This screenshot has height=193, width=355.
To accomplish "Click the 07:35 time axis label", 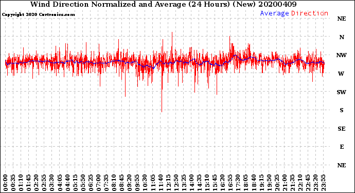I will (x=106, y=183).
